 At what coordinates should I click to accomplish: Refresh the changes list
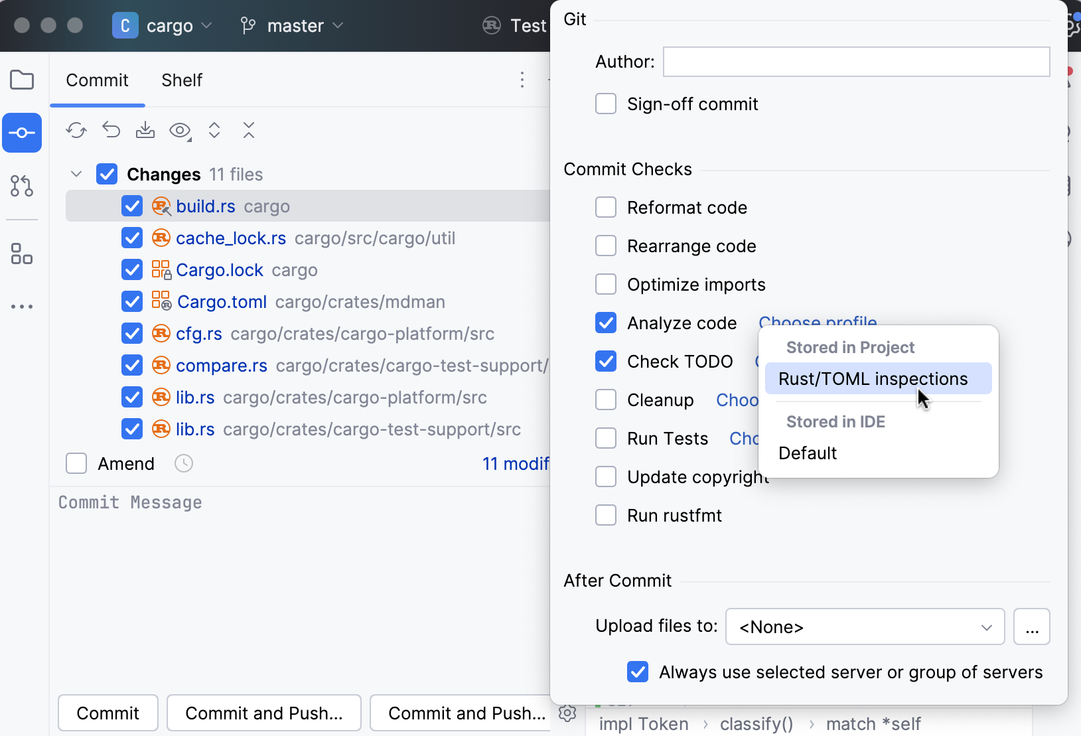76,130
